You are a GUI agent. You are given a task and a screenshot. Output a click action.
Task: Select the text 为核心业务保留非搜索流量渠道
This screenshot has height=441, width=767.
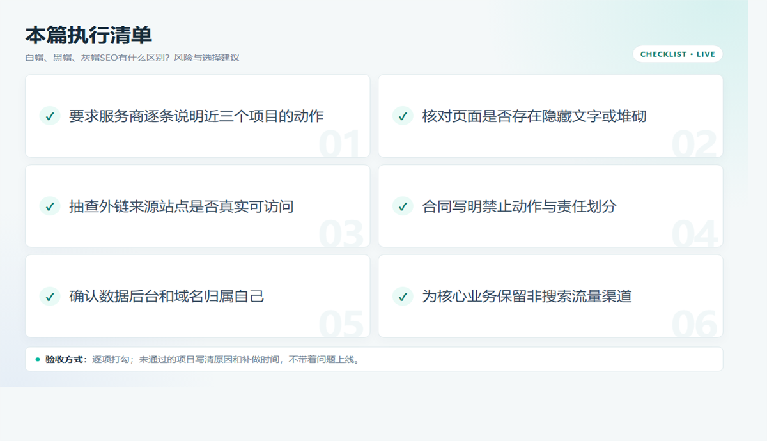tap(527, 296)
